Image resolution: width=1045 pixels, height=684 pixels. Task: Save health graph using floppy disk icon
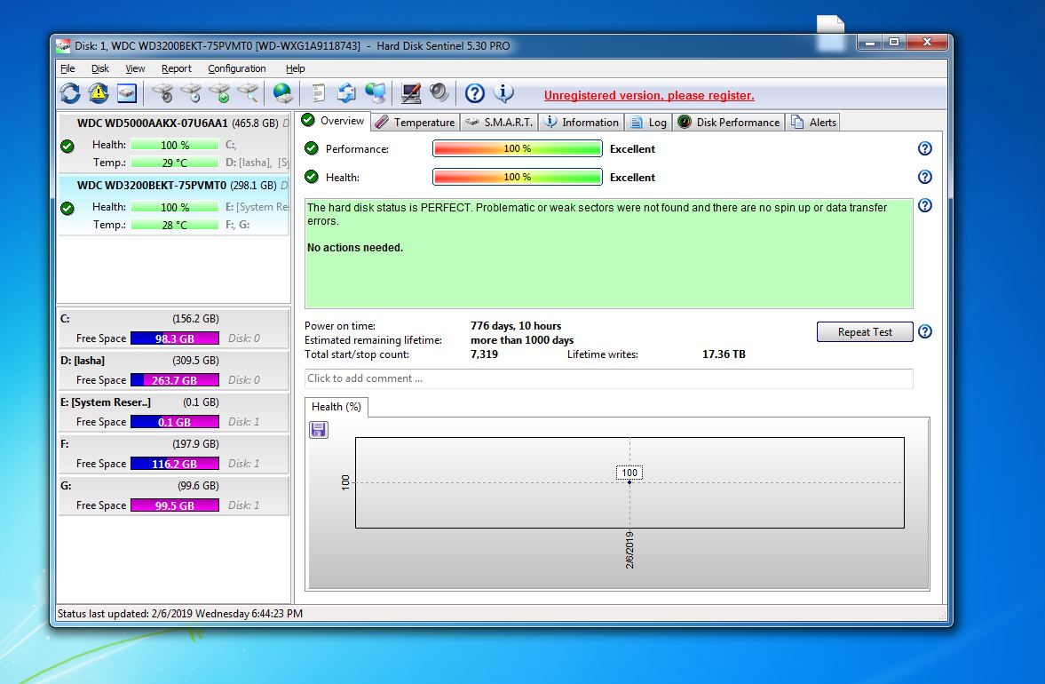point(319,430)
